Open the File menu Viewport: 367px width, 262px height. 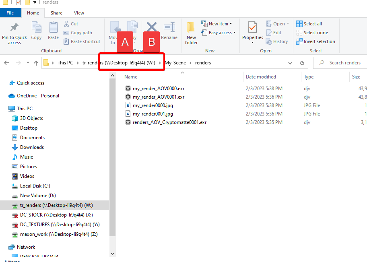pyautogui.click(x=10, y=13)
